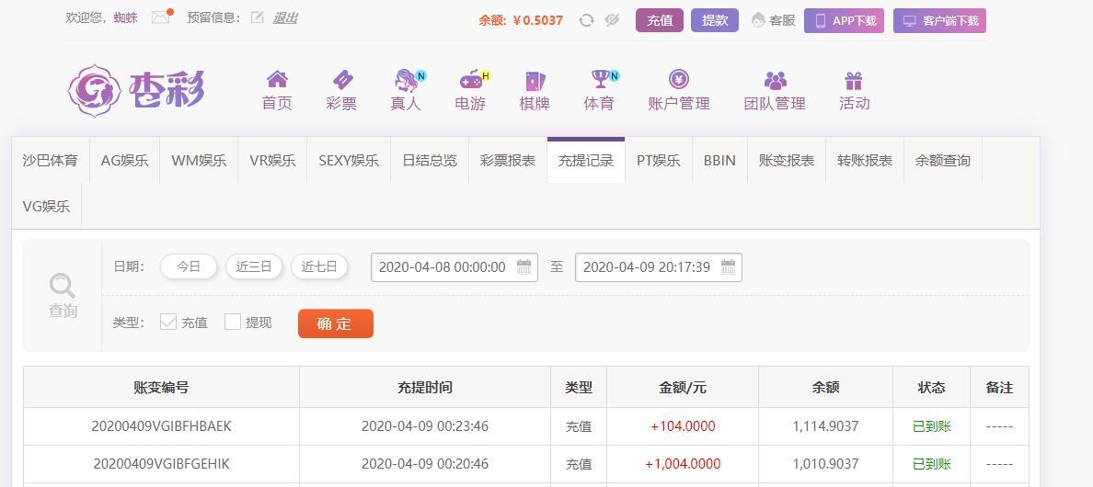This screenshot has width=1093, height=487.
Task: Switch to the VR娱乐 tab
Action: (272, 160)
